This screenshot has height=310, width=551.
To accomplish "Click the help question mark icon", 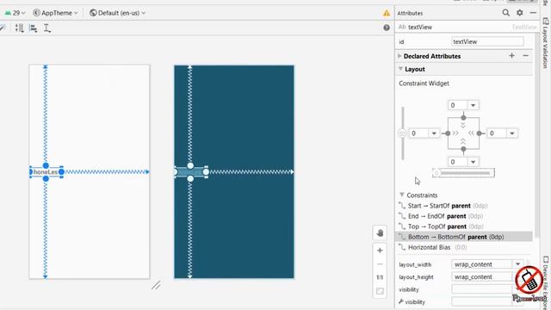I will 387,28.
